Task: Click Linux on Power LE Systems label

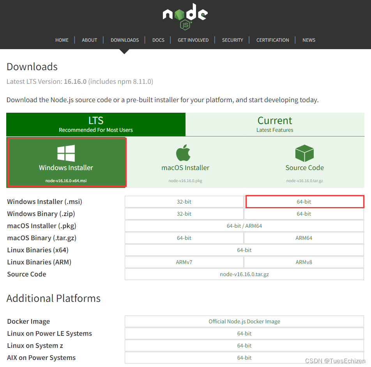Action: [49, 333]
